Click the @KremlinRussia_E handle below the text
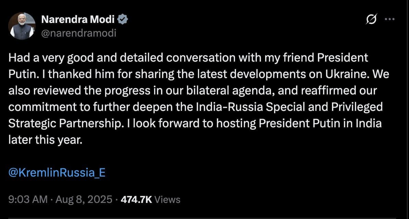 pos(57,173)
